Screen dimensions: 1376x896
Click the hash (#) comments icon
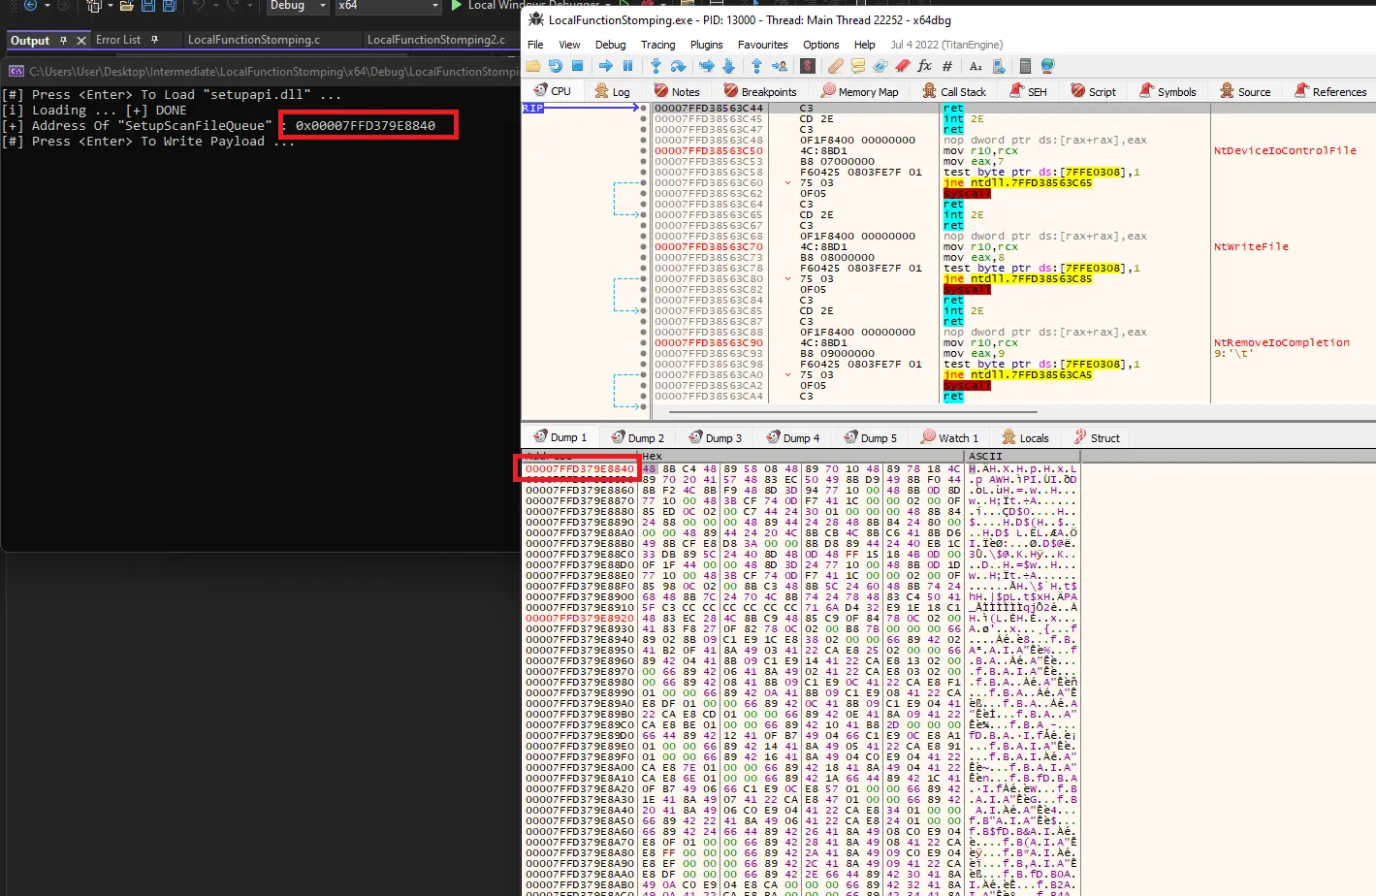(x=947, y=66)
